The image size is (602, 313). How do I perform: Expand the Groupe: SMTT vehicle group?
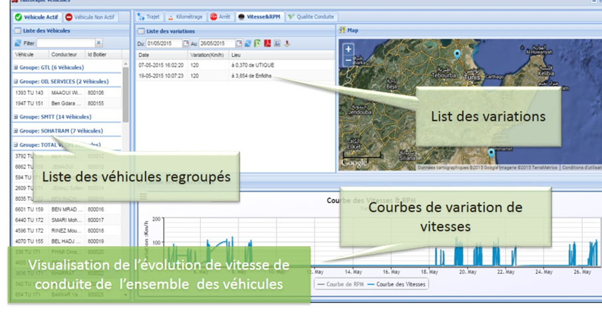click(16, 117)
